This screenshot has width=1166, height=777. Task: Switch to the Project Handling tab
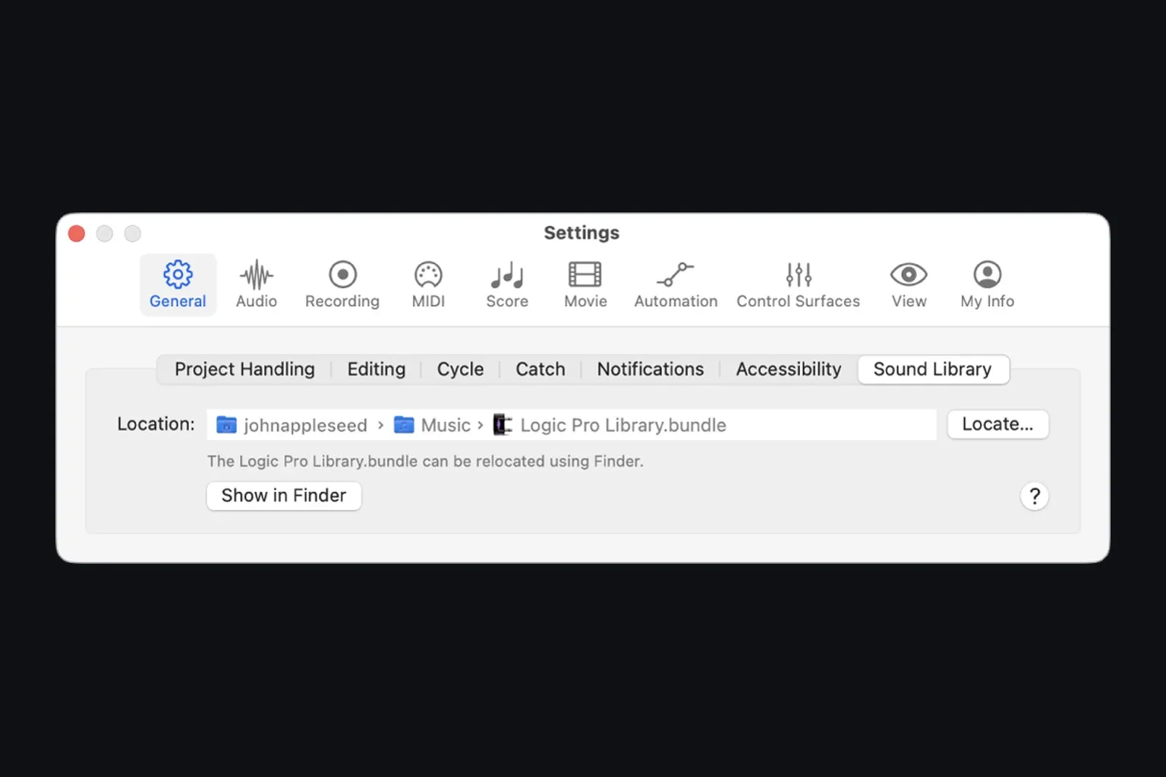244,370
